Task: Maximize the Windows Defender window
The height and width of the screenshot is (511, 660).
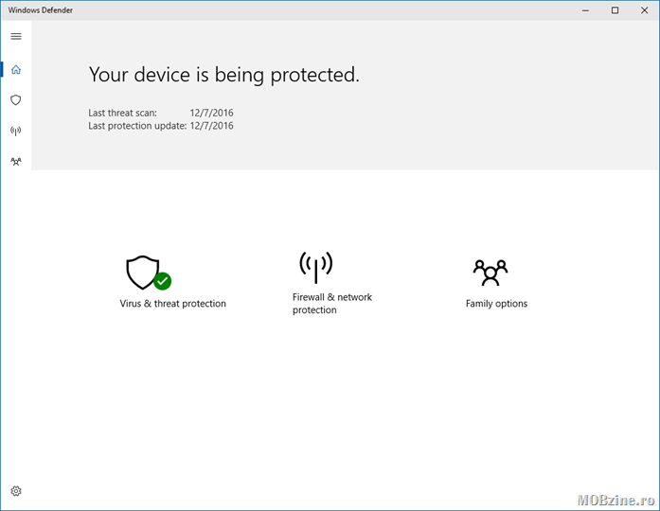Action: pyautogui.click(x=615, y=10)
